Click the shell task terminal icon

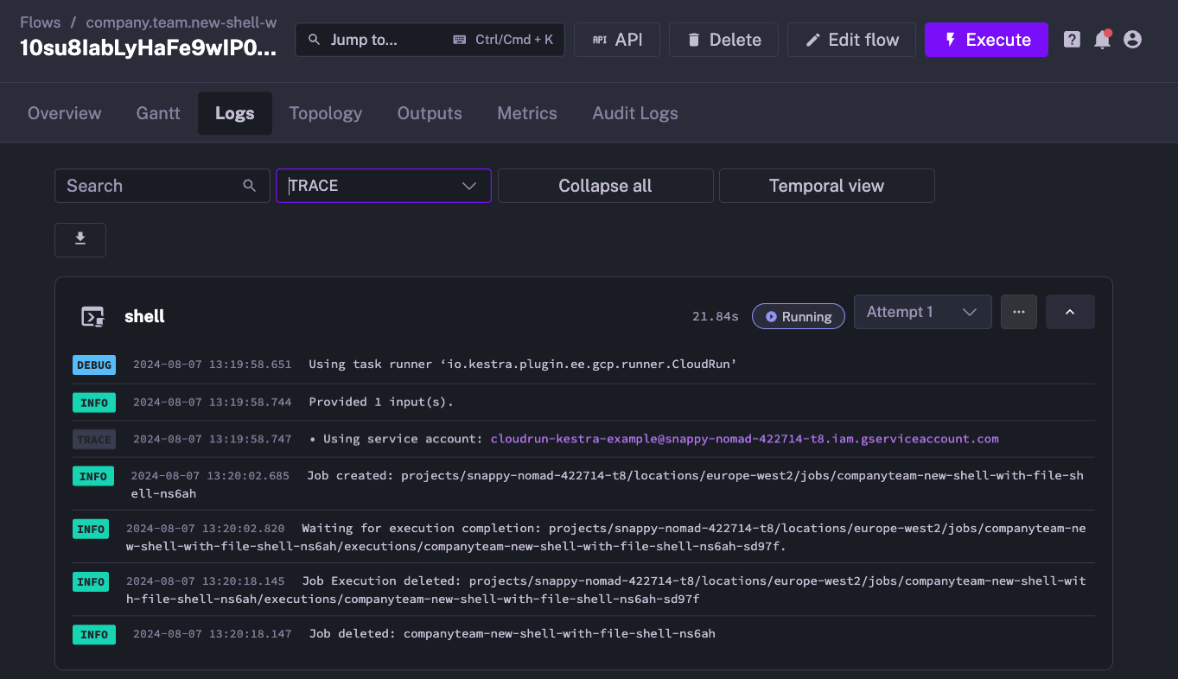(x=93, y=316)
